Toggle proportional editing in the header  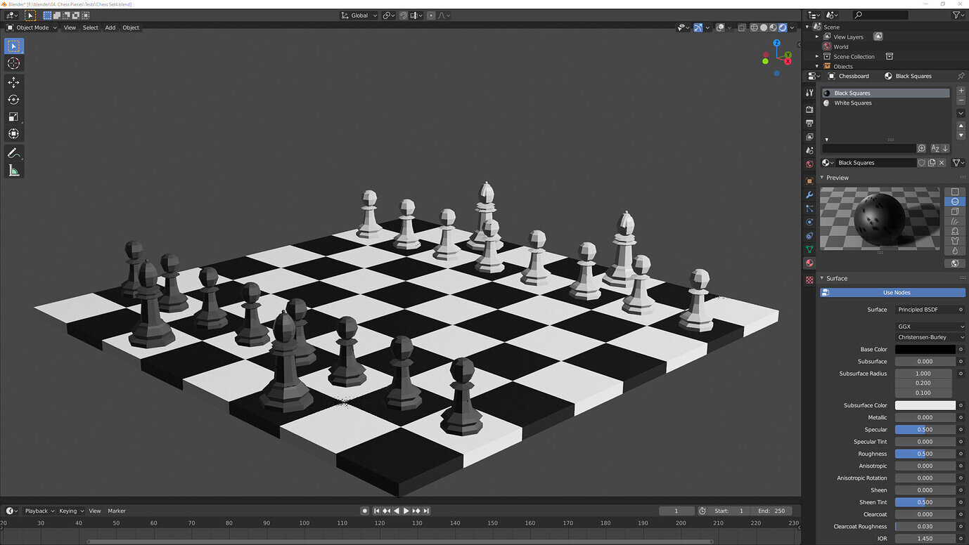(431, 15)
